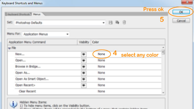Collapse the File menu group
This screenshot has width=194, height=109.
click(x=9, y=48)
